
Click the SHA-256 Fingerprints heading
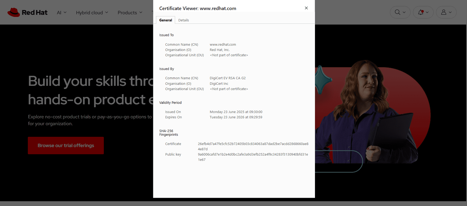tap(168, 133)
